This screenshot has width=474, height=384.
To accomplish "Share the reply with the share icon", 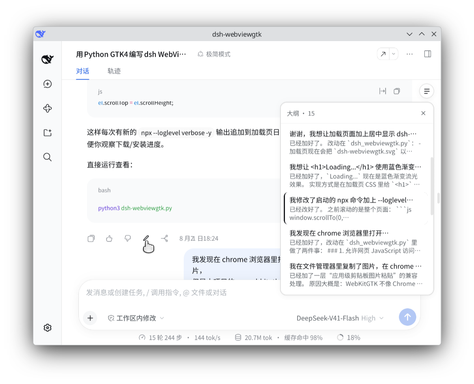I will pyautogui.click(x=165, y=238).
